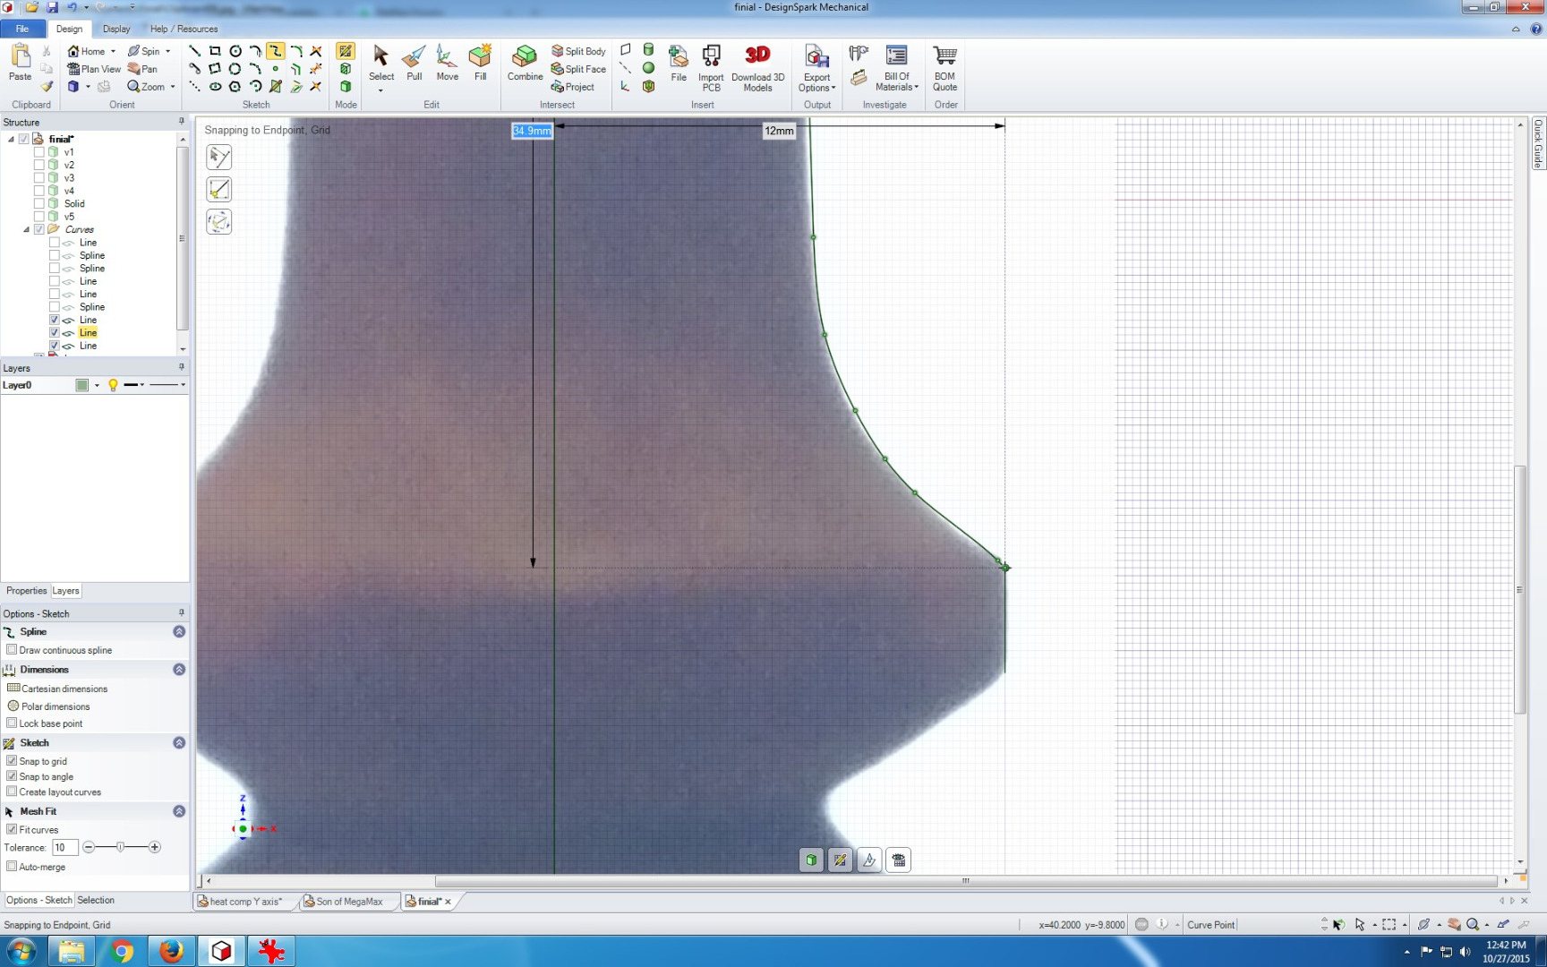Screen dimensions: 1547x967
Task: Pick the Three-Point Rectangle tool
Action: (x=215, y=69)
